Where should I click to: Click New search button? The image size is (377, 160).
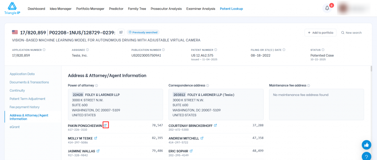pos(351,33)
